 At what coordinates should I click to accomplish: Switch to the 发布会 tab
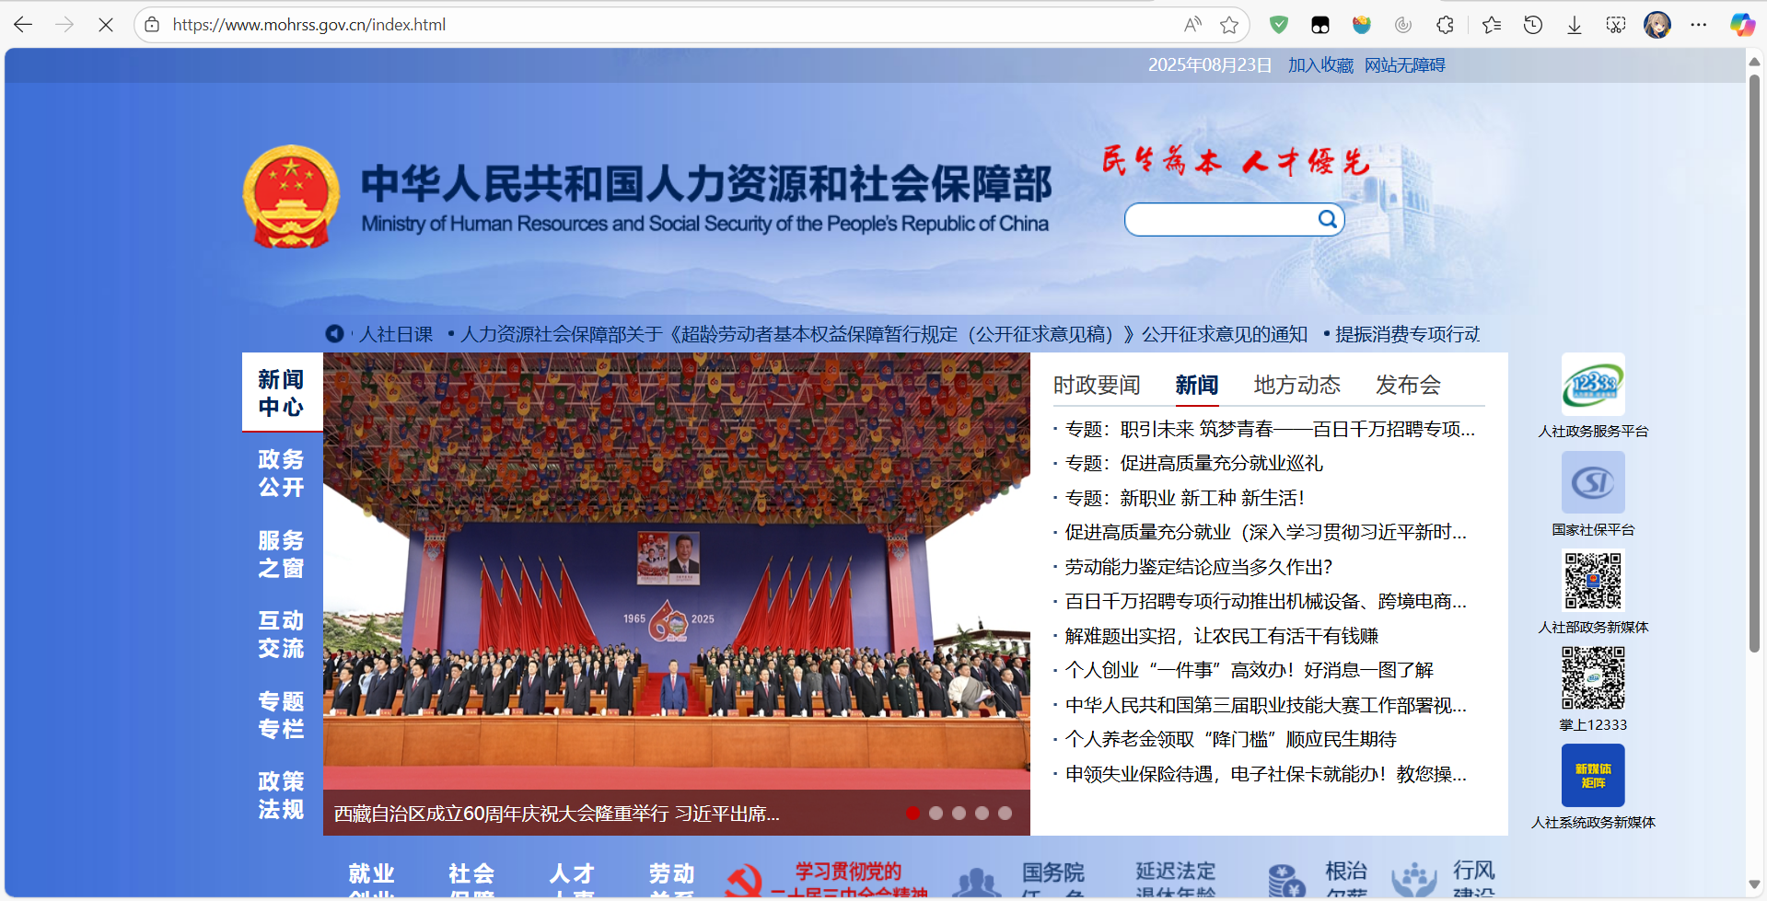coord(1408,385)
